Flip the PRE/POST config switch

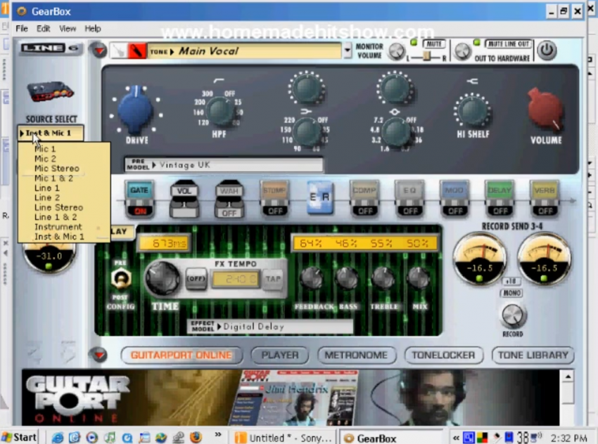coord(120,279)
